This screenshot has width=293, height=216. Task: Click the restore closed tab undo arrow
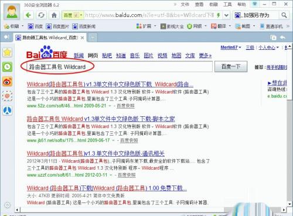pyautogui.click(x=282, y=37)
